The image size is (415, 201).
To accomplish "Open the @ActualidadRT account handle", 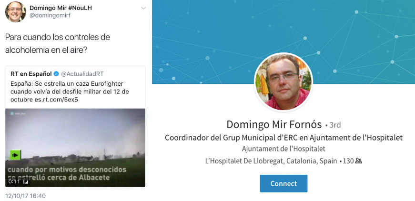I will click(82, 74).
